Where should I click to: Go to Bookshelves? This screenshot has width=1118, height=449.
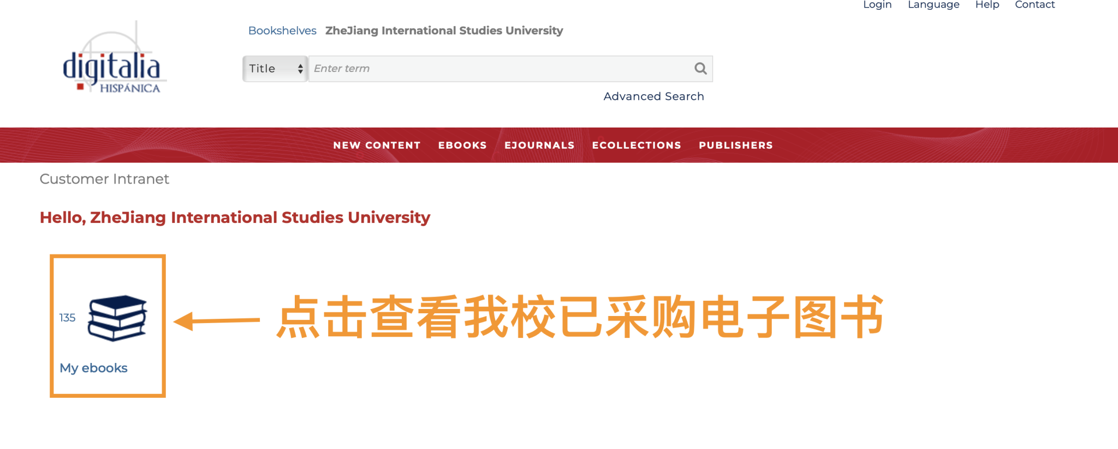click(282, 31)
